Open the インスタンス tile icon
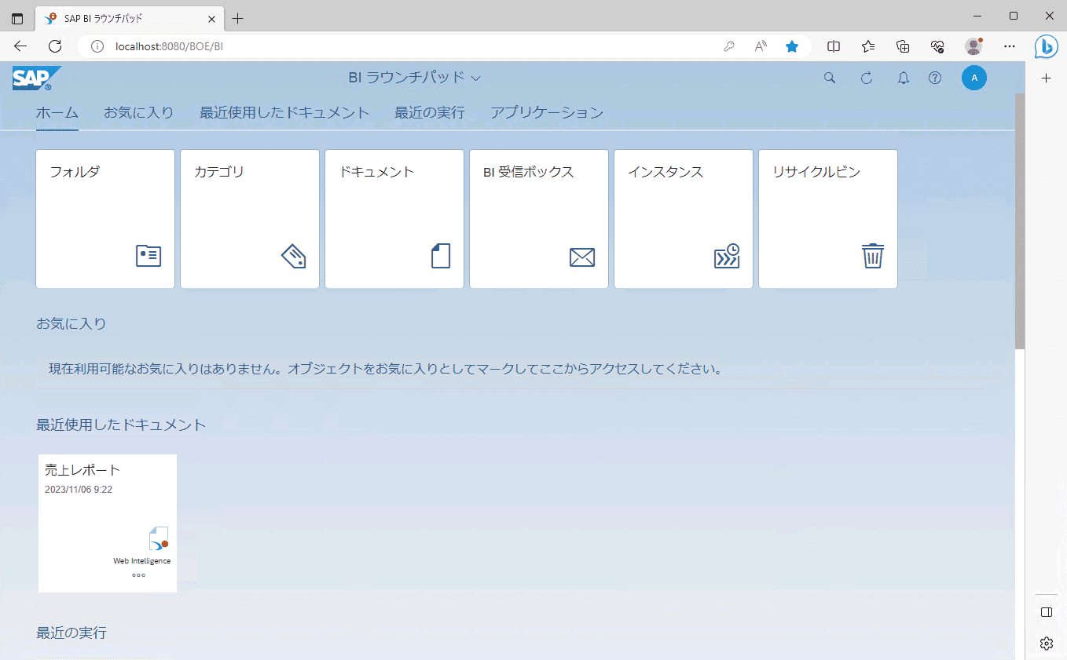Image resolution: width=1067 pixels, height=660 pixels. [726, 256]
